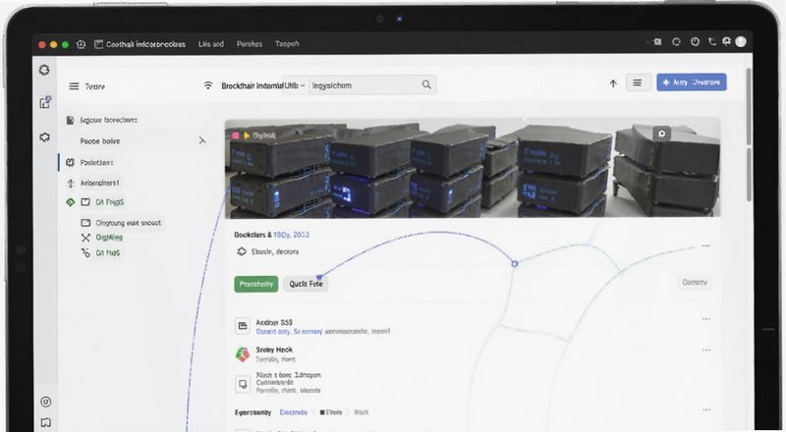Click the Qucis Fete button

click(x=306, y=284)
